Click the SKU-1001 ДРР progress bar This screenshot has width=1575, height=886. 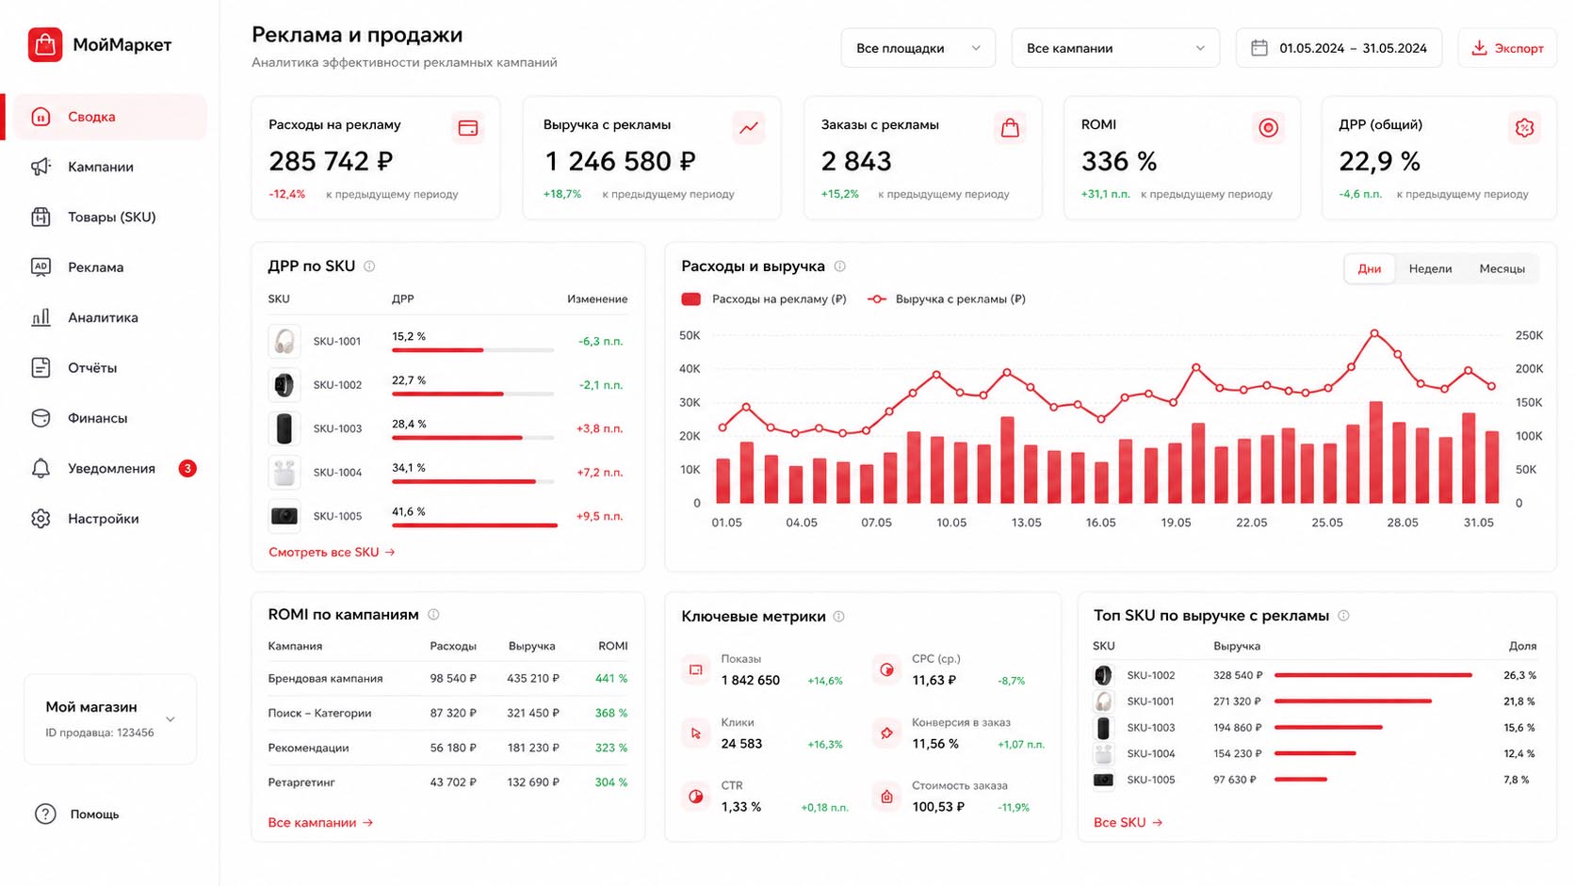click(x=473, y=350)
